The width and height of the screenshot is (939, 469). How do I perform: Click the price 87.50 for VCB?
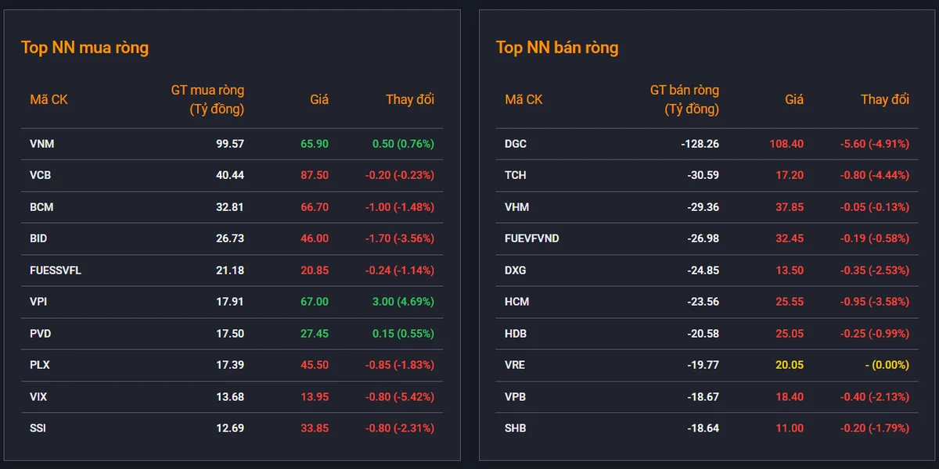pyautogui.click(x=315, y=175)
